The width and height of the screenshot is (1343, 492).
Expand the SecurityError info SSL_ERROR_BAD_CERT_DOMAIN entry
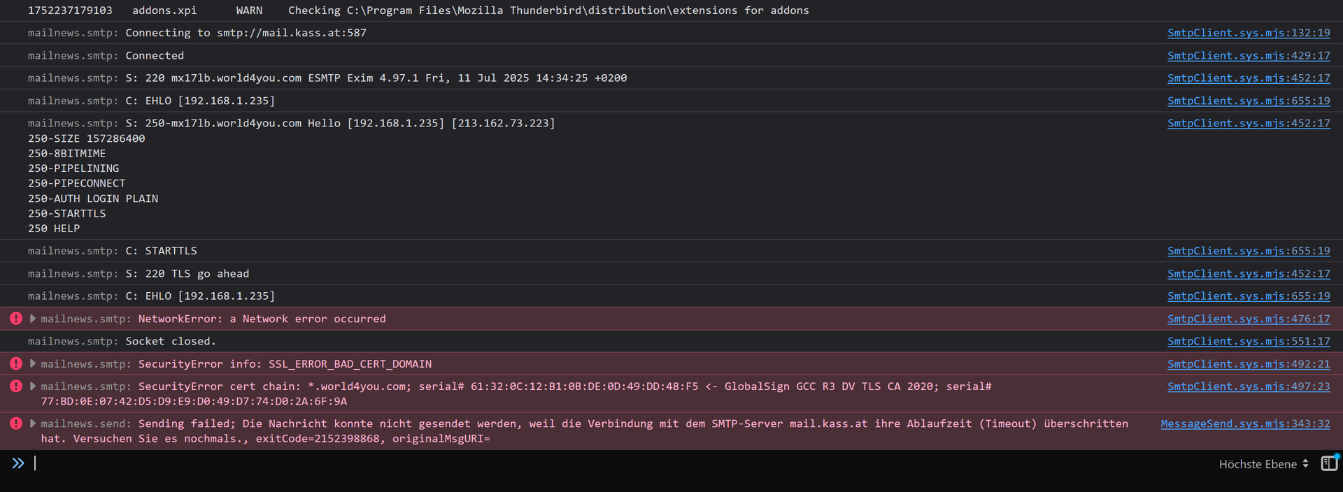(33, 363)
